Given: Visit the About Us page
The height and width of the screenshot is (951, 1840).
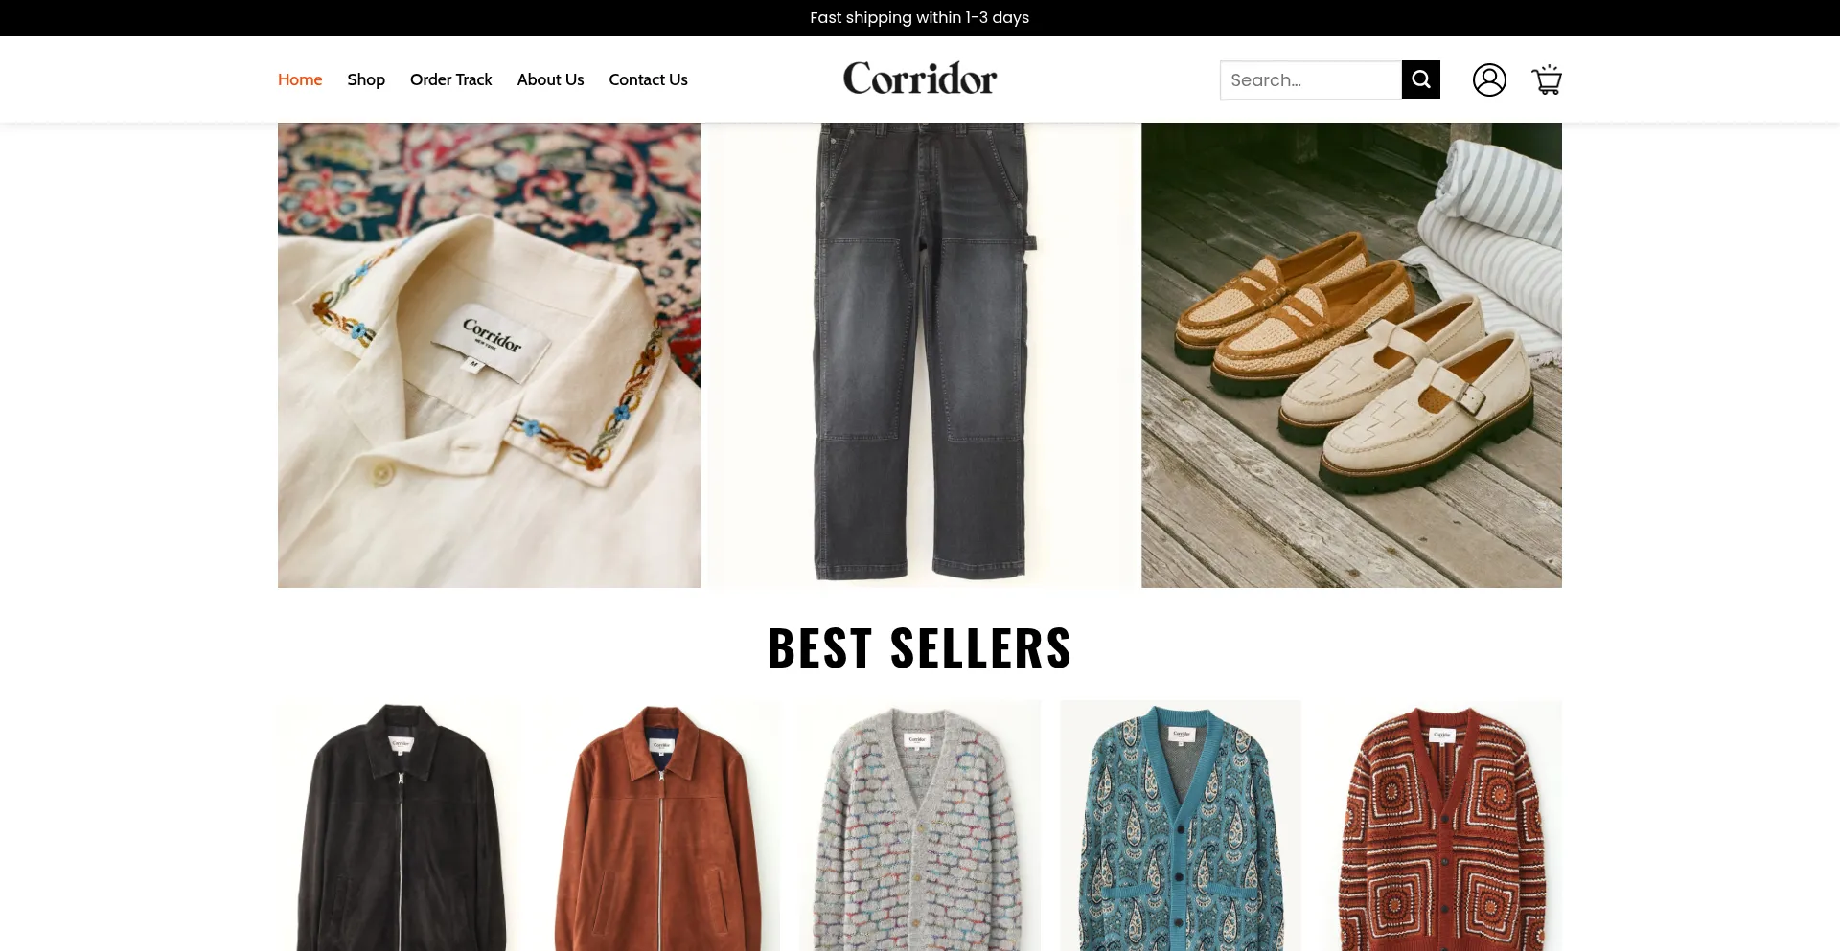Looking at the screenshot, I should pos(550,79).
